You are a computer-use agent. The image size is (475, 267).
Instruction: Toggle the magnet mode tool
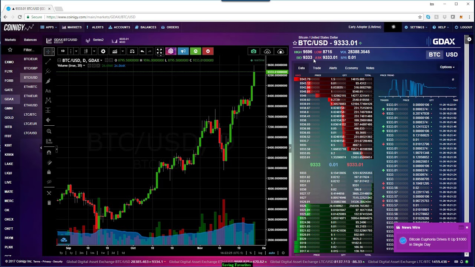click(49, 152)
